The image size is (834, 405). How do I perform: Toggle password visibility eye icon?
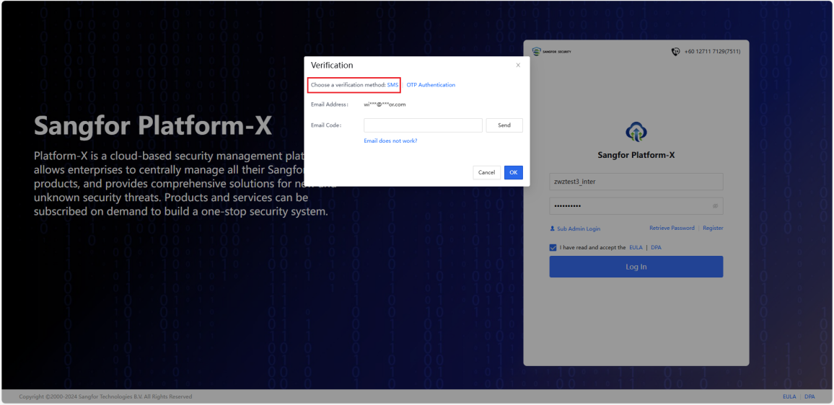[x=716, y=206]
